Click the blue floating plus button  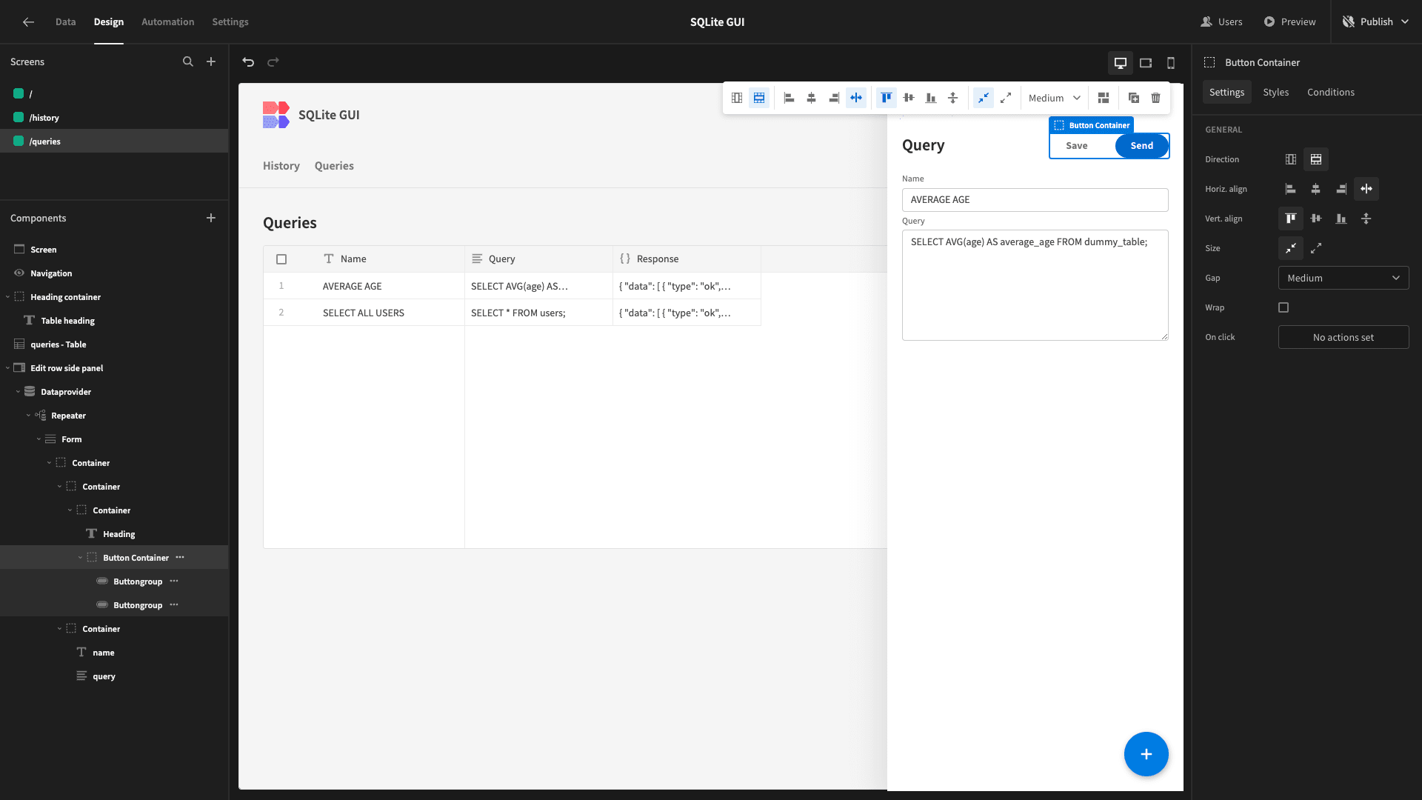(x=1146, y=754)
